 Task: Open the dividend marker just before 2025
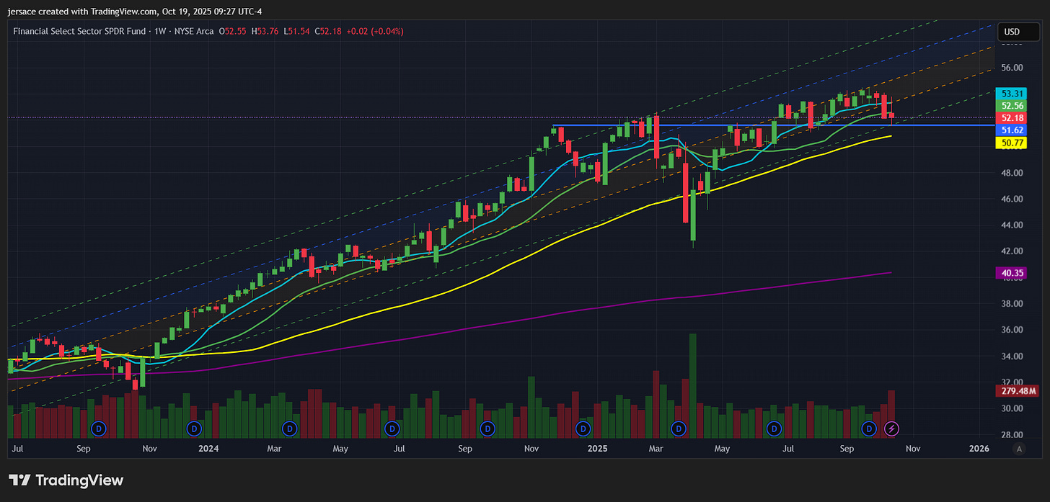click(582, 429)
